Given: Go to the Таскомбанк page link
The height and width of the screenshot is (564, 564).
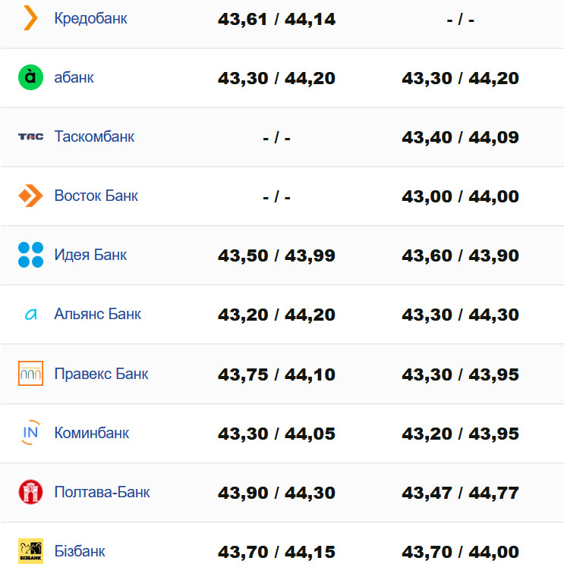Looking at the screenshot, I should click(x=94, y=136).
